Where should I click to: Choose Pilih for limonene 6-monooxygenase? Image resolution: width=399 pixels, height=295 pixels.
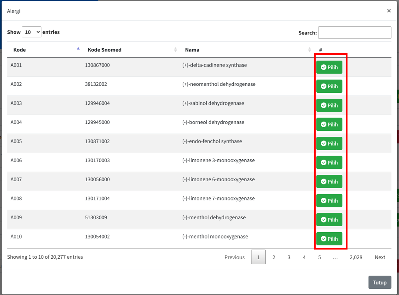coord(329,182)
